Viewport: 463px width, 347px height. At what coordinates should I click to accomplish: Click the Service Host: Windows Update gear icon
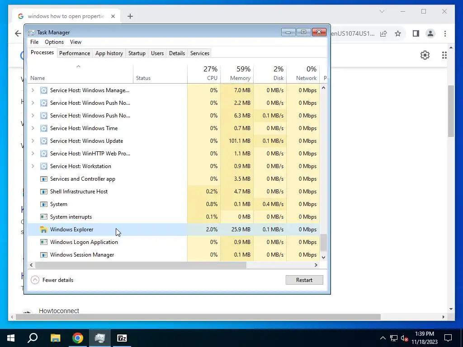(44, 141)
